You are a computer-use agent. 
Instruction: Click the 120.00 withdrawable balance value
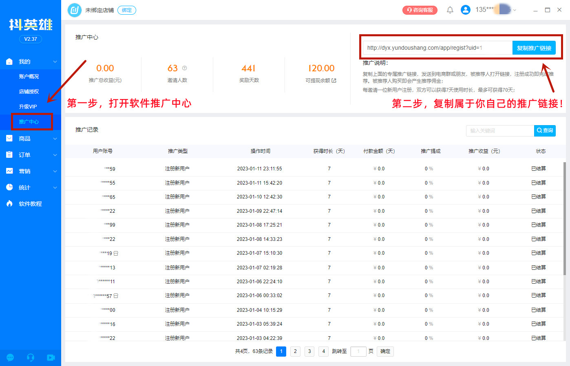pyautogui.click(x=321, y=68)
